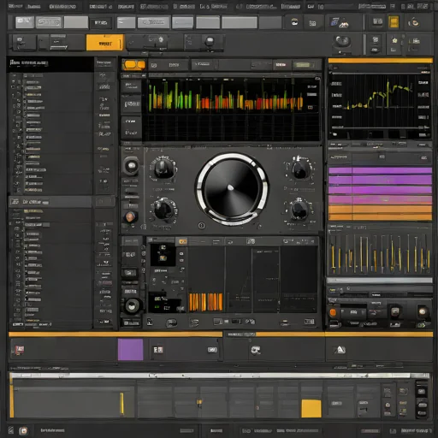The width and height of the screenshot is (438, 438).
Task: Click the round orange button in the lower-right panel
Action: [333, 312]
